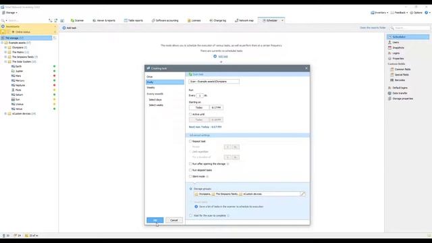This screenshot has height=243, width=432.
Task: Switch to Viewer & reports tab
Action: pos(104,20)
